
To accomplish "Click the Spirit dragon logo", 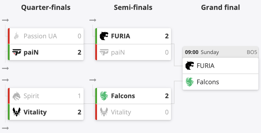I will [17, 96].
